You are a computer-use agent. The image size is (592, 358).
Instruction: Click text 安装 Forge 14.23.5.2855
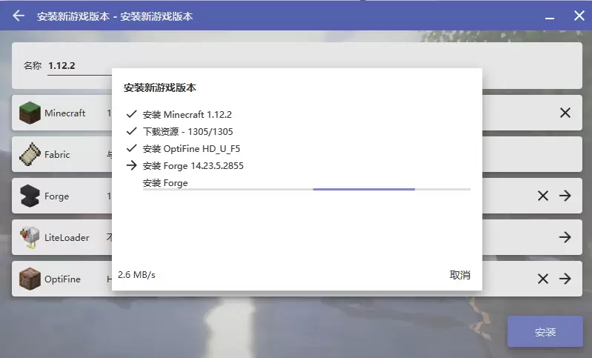193,166
